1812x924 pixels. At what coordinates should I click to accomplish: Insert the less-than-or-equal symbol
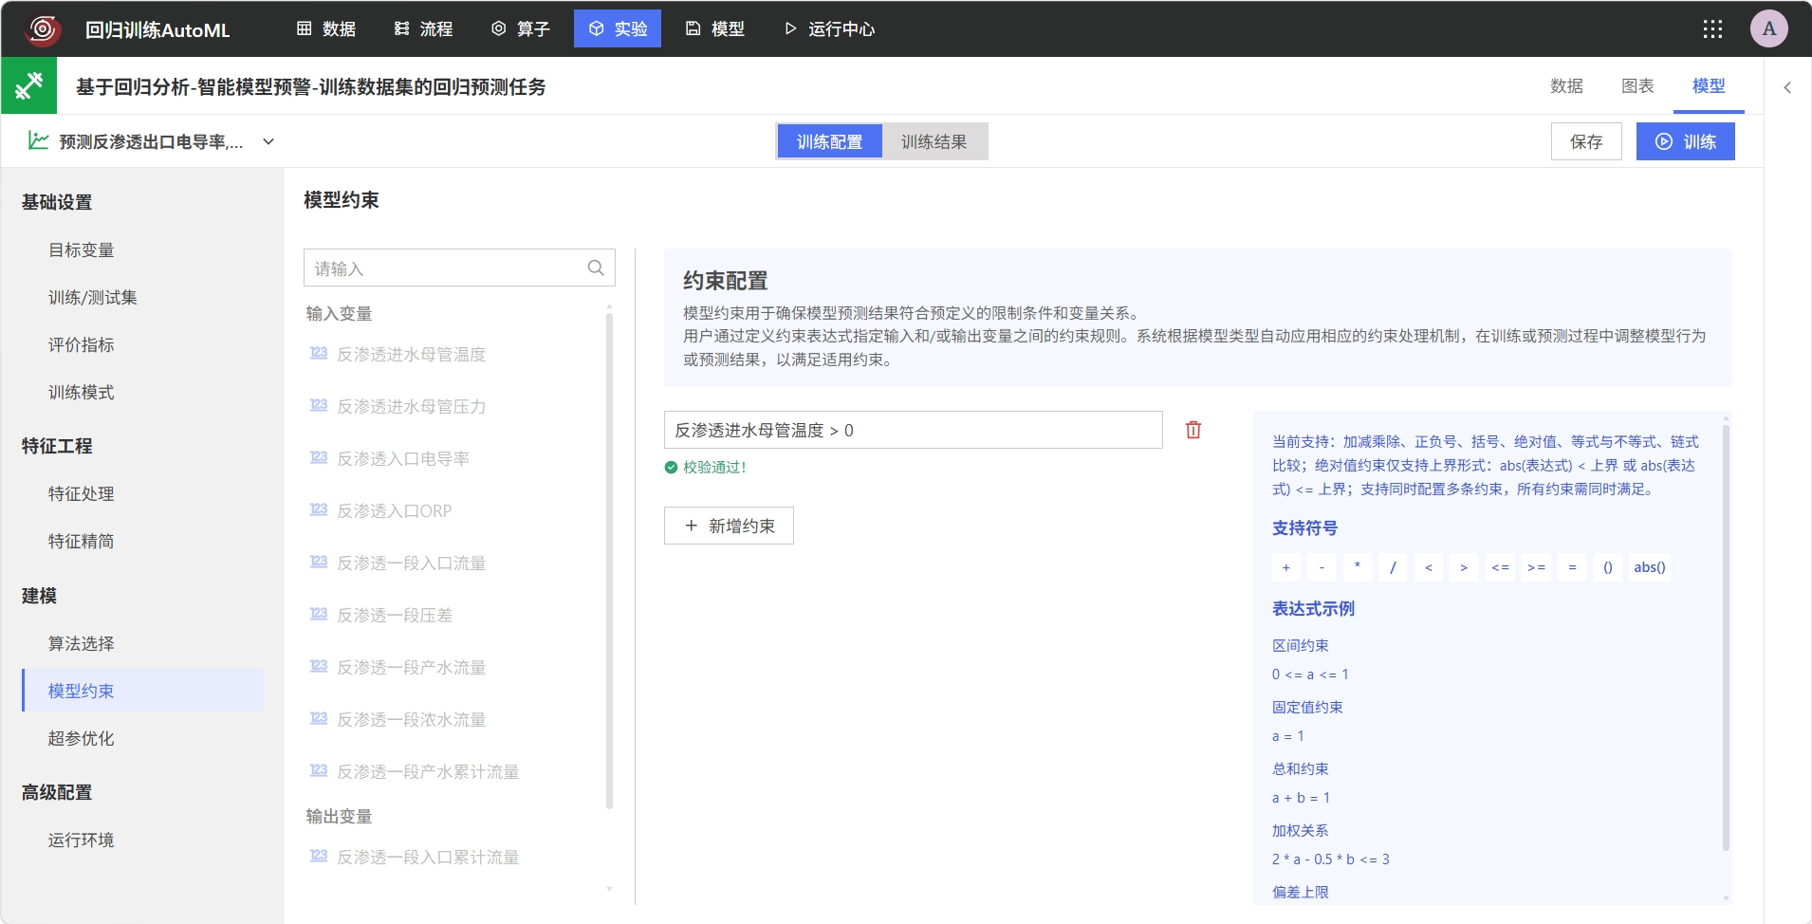pos(1500,567)
